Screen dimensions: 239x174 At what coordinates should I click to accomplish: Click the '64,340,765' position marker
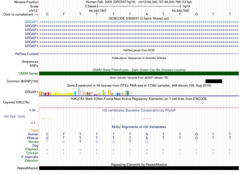tap(180, 11)
